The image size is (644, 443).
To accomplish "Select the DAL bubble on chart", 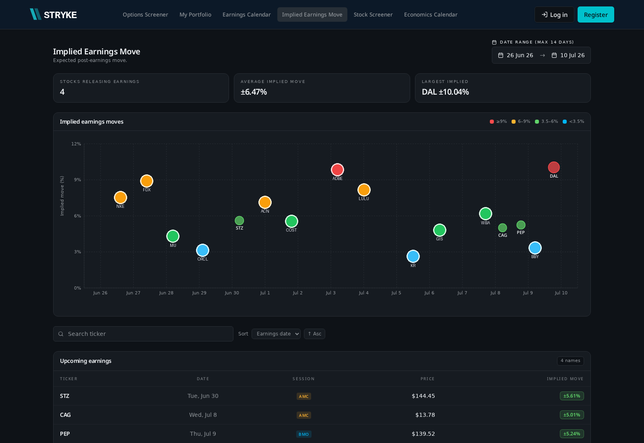I will coord(554,167).
